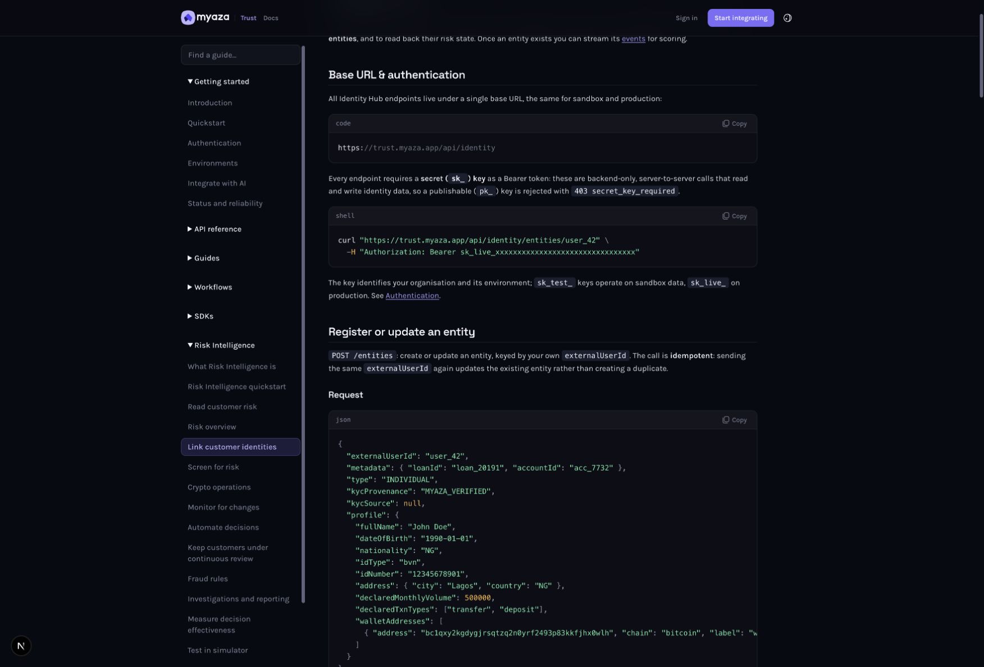The height and width of the screenshot is (667, 984).
Task: Collapse the Risk Intelligence section
Action: [x=221, y=345]
